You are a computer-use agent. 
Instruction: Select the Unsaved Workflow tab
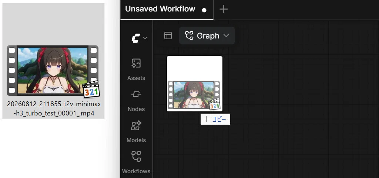point(167,9)
